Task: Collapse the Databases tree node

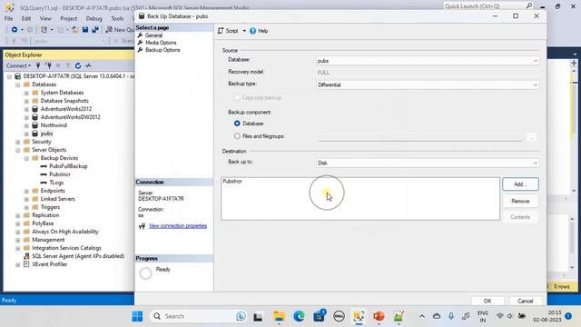Action: pos(18,84)
